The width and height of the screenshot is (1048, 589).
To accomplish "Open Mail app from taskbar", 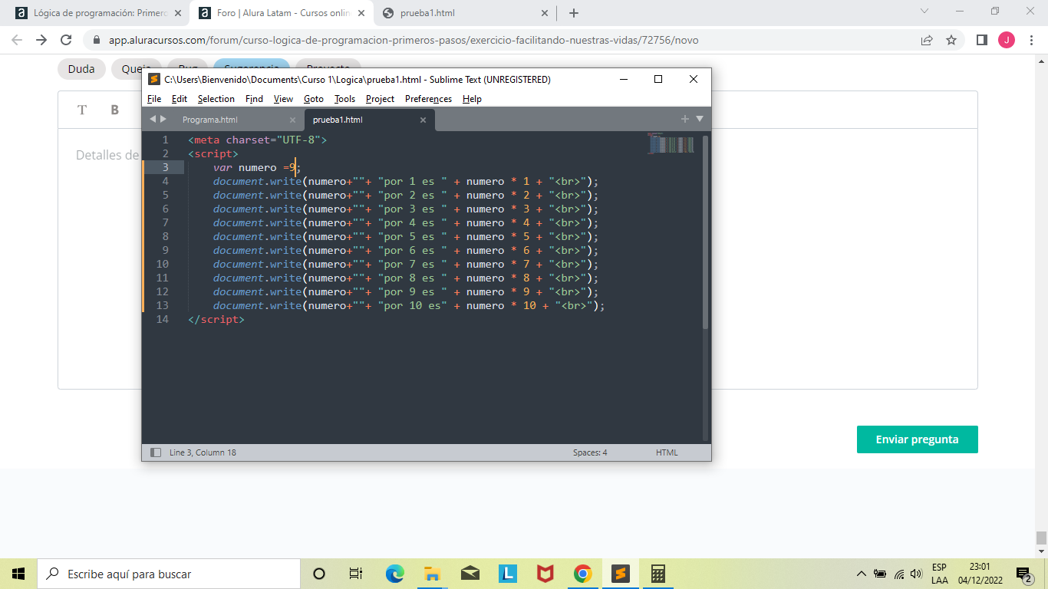I will coord(470,574).
